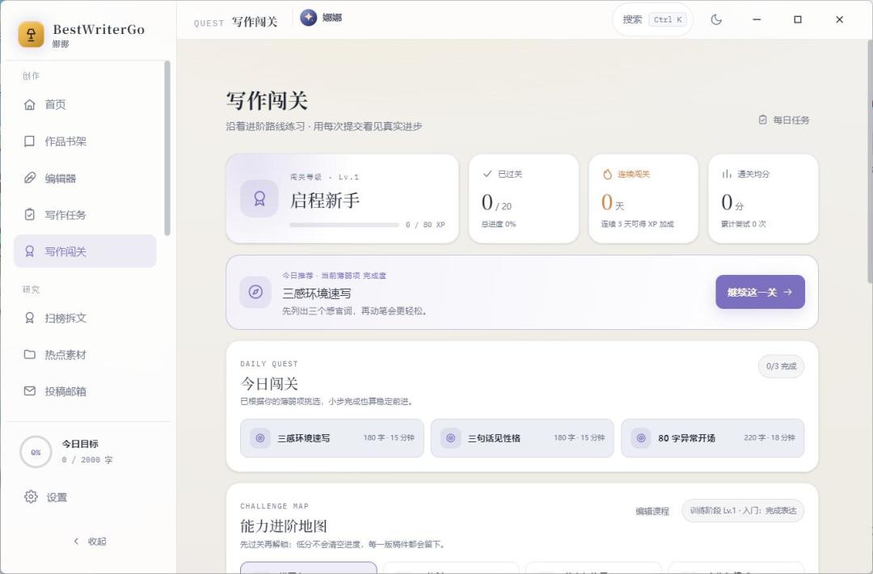Click the folder icon beside 热点素材
873x574 pixels.
[x=30, y=355]
